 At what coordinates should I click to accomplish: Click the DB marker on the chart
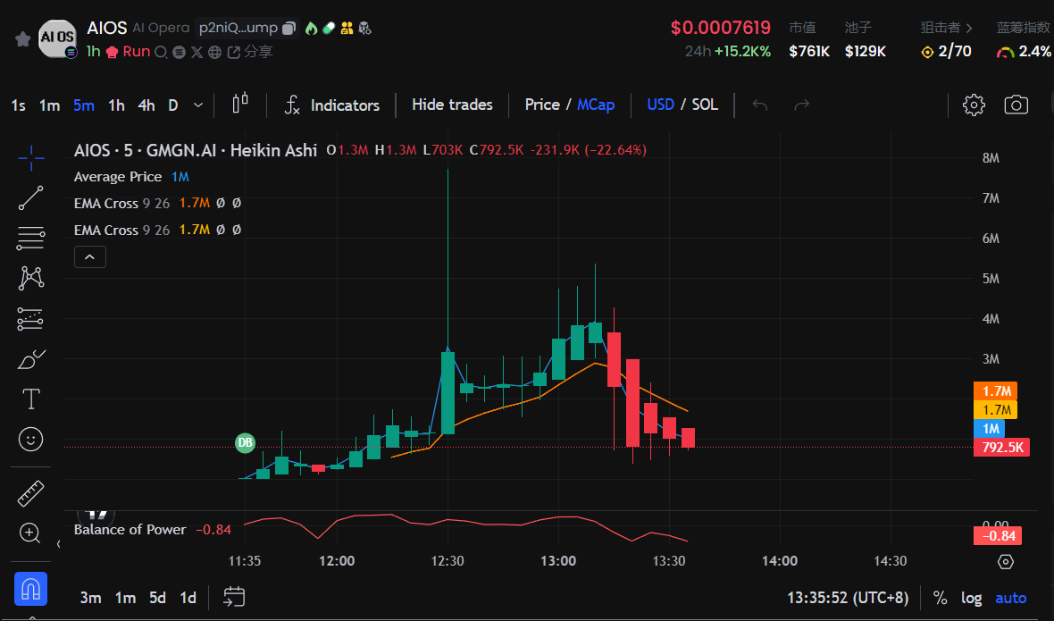246,442
